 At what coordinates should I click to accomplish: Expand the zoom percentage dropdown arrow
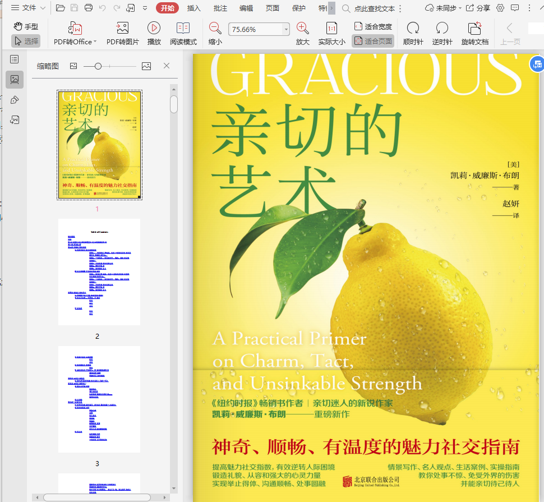coord(286,29)
